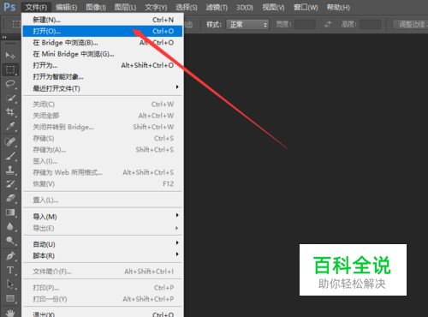Select the Eraser tool
Image resolution: width=428 pixels, height=317 pixels.
(x=10, y=198)
